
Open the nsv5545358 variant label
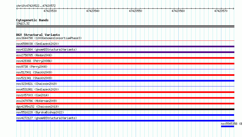231,124
